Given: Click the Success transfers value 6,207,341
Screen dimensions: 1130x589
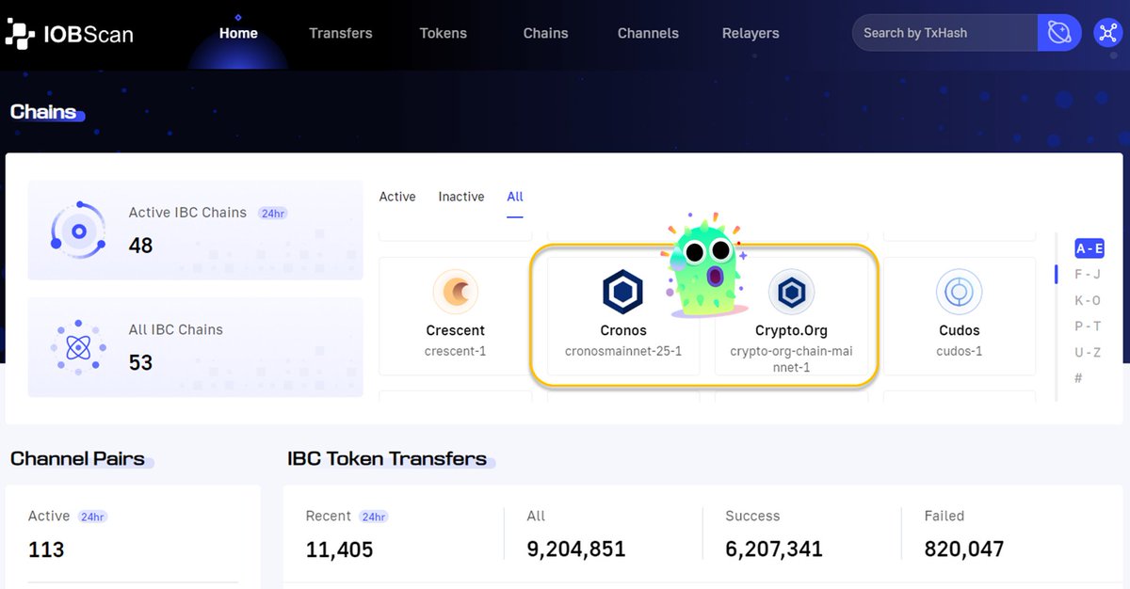Looking at the screenshot, I should tap(774, 549).
